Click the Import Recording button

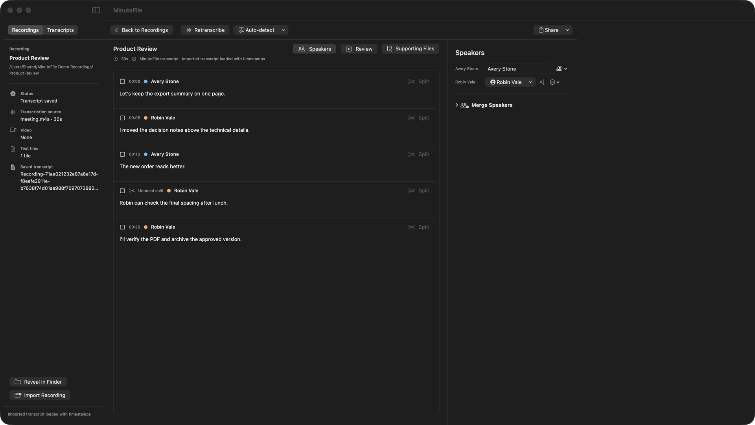click(40, 395)
